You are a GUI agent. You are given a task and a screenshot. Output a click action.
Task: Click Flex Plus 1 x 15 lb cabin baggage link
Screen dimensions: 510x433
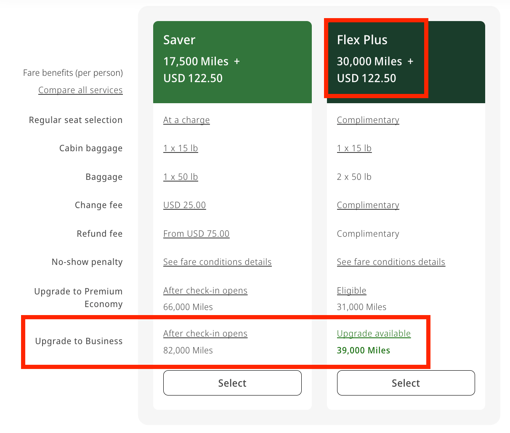coord(354,148)
